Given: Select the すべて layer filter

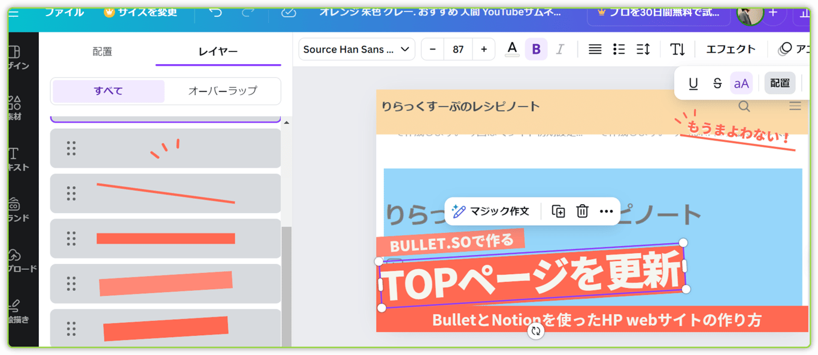Looking at the screenshot, I should [108, 91].
